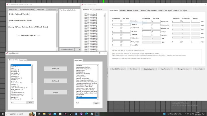Show hidden system tray icons
207x116 pixels.
point(185,114)
